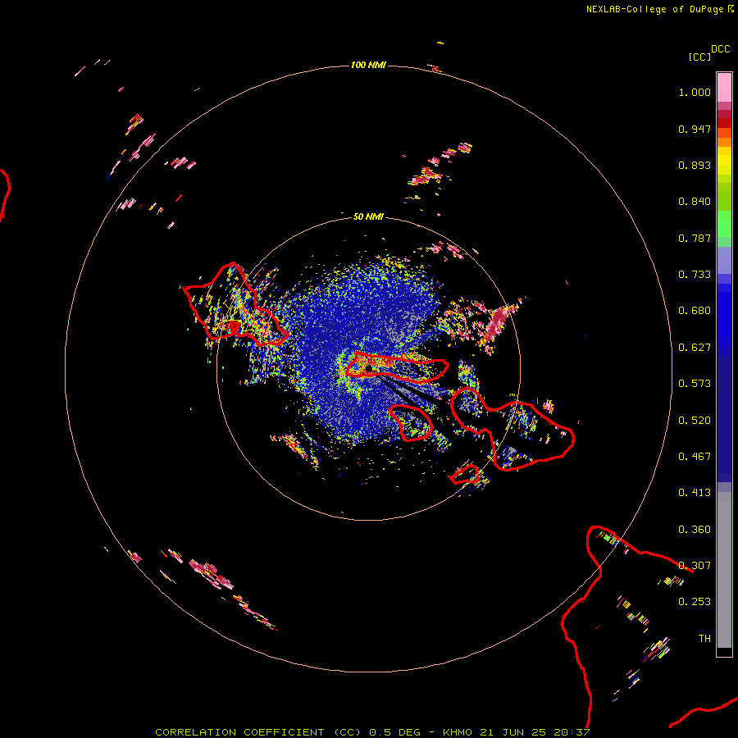Viewport: 738px width, 738px height.
Task: Click the 0.787 scale value
Action: click(x=695, y=238)
